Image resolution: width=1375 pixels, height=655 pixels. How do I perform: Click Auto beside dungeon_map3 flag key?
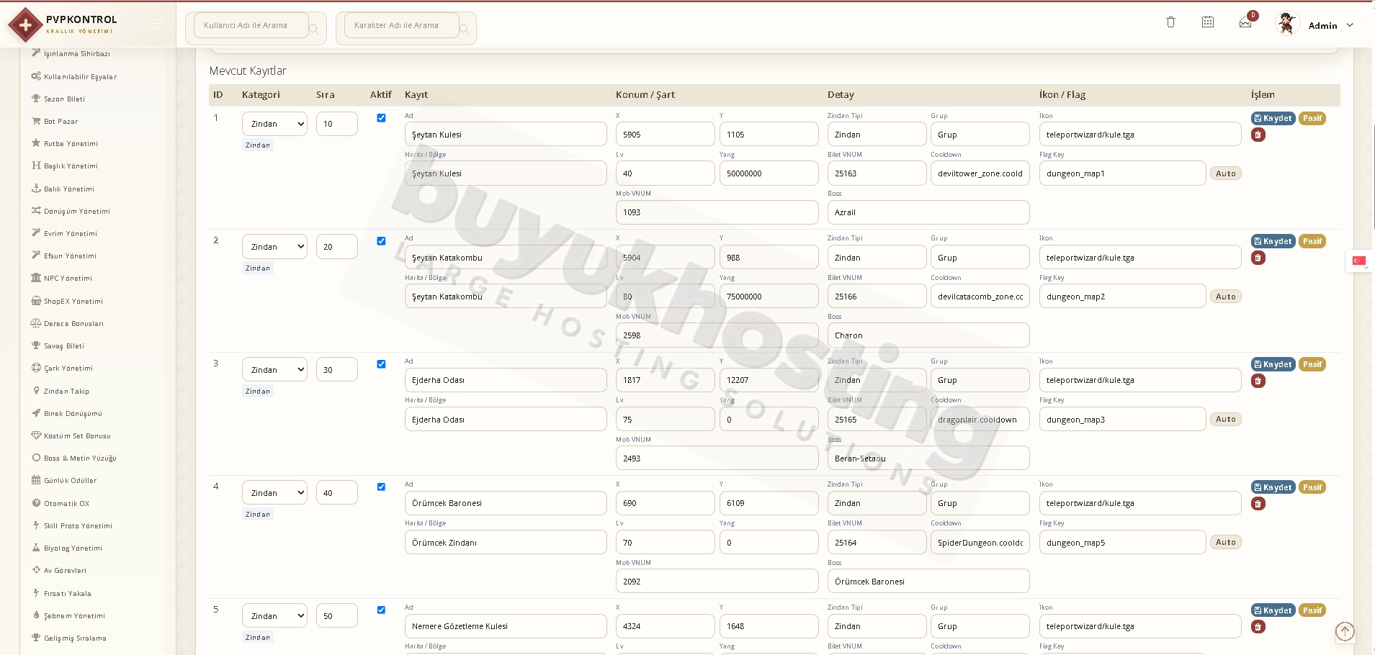(x=1225, y=419)
